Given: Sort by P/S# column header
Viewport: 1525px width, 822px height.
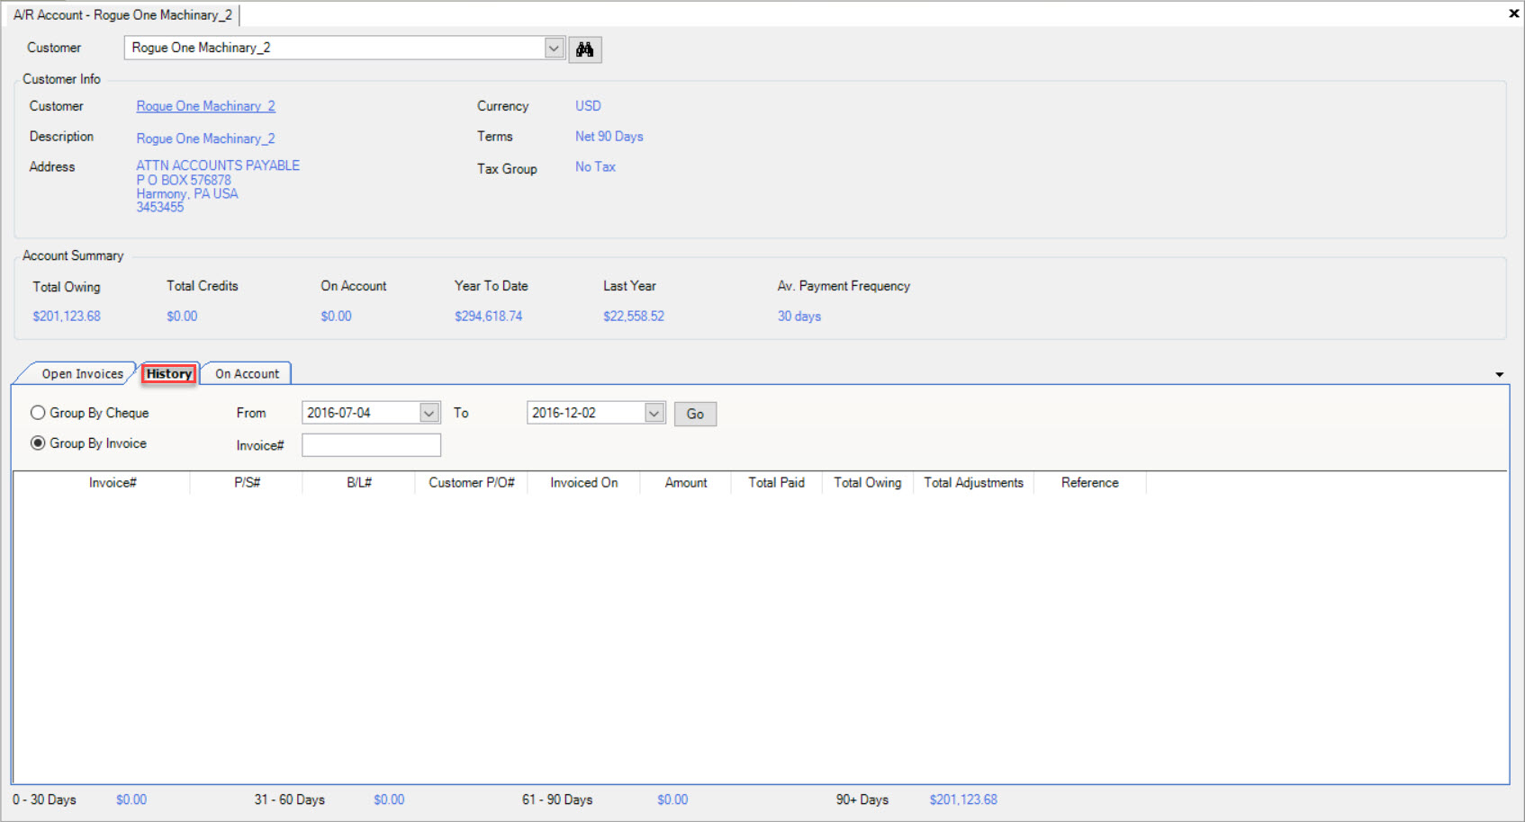Looking at the screenshot, I should (x=247, y=483).
